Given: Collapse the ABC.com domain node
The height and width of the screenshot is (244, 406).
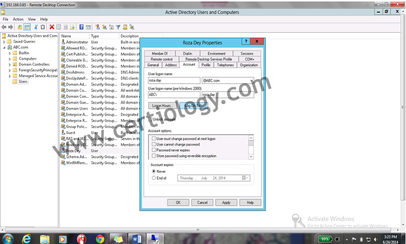Looking at the screenshot, I should pyautogui.click(x=4, y=47).
